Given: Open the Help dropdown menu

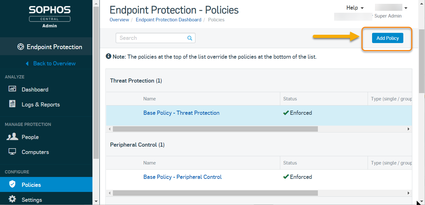Looking at the screenshot, I should coord(355,8).
